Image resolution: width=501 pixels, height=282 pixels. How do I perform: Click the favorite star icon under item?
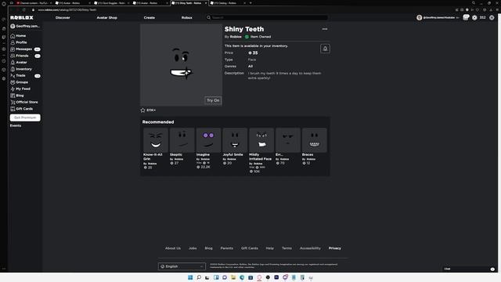point(142,110)
